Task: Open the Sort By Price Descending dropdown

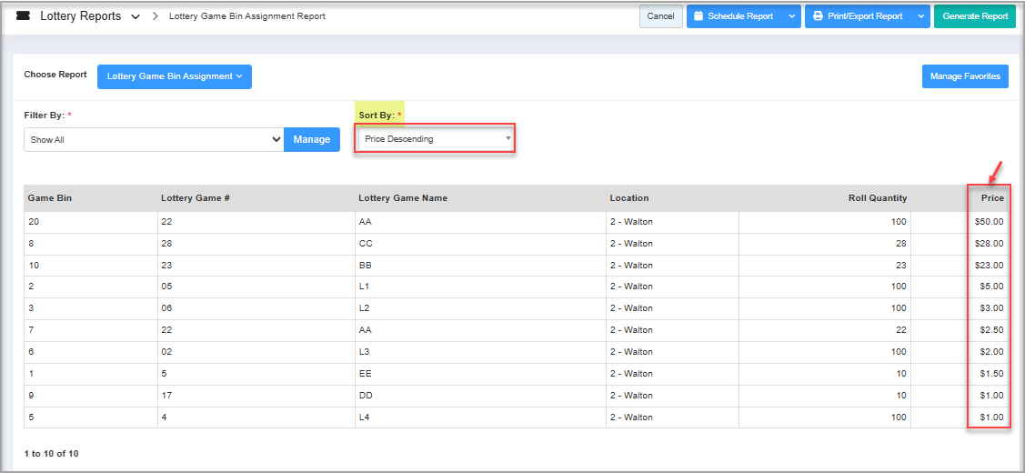Action: pyautogui.click(x=435, y=139)
